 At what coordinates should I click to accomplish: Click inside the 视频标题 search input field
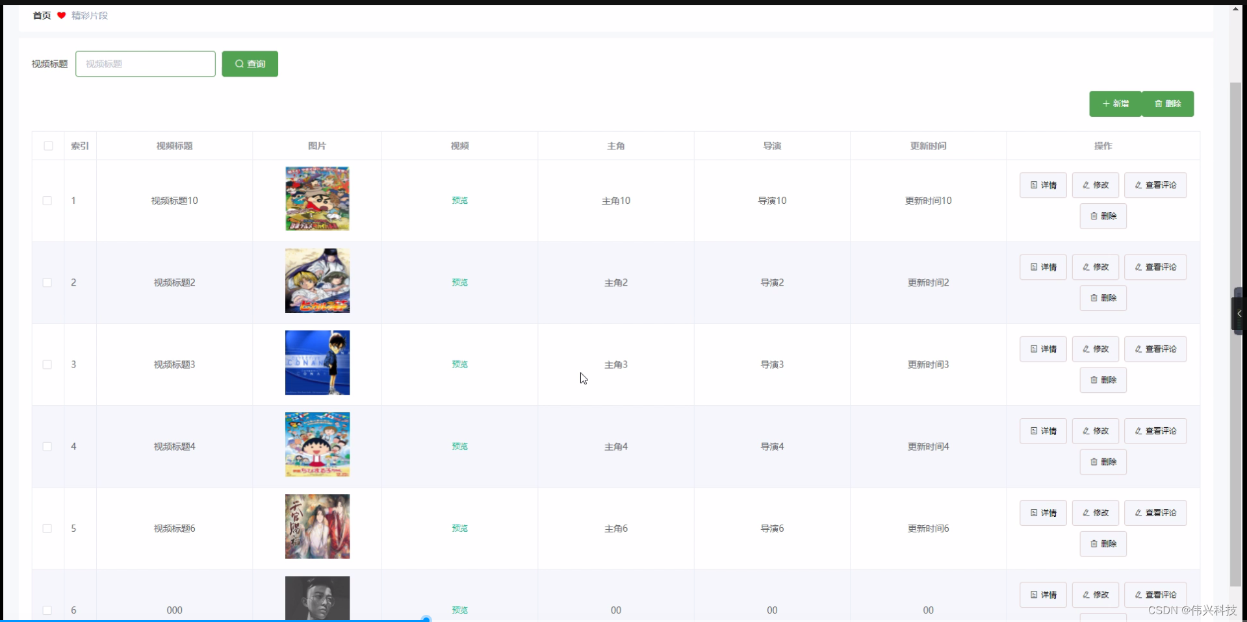pyautogui.click(x=145, y=64)
